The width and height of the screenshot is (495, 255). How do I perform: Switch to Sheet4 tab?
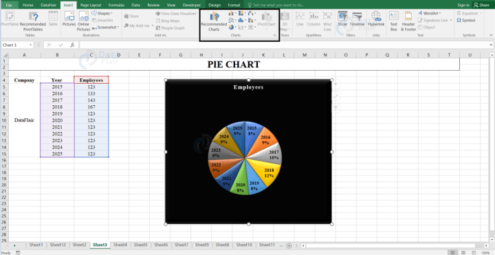pos(120,245)
